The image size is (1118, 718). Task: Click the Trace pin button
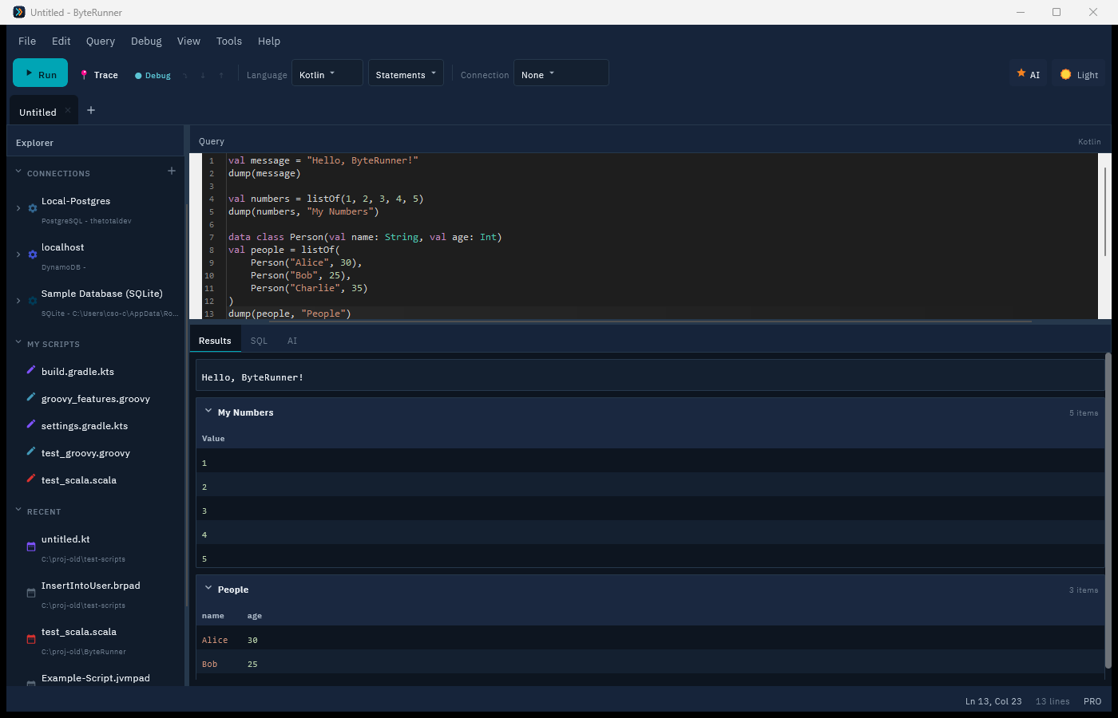[99, 75]
